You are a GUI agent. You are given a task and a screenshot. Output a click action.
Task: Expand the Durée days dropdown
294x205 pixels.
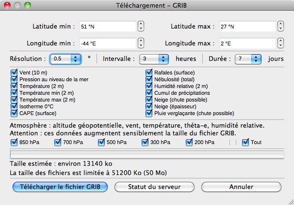(x=248, y=59)
